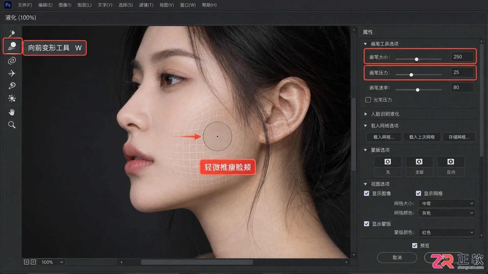Viewport: 488px width, 274px height.
Task: Open the 网格颜色 dropdown (灰色)
Action: pos(447,213)
